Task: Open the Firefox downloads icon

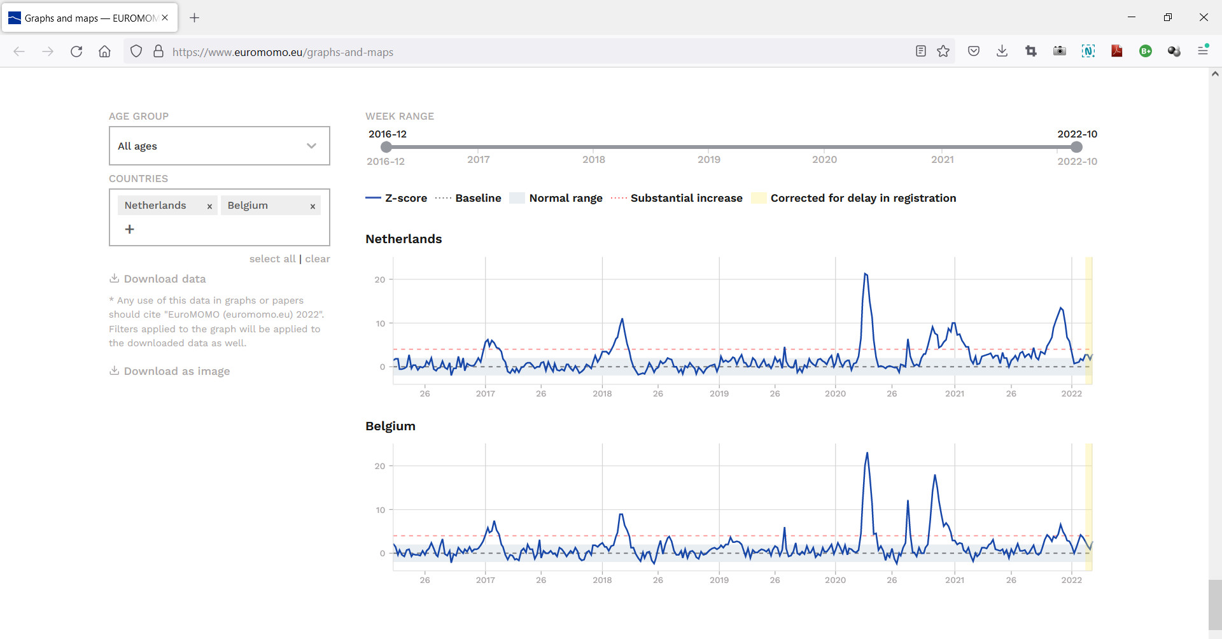Action: tap(1002, 52)
